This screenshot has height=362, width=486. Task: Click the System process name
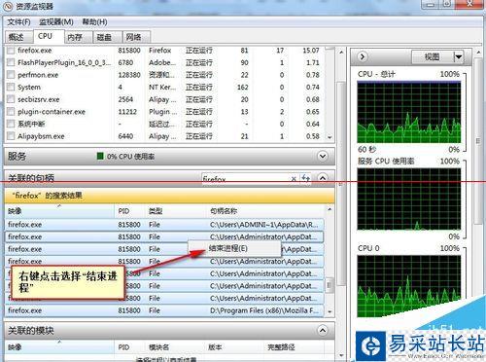click(x=29, y=88)
